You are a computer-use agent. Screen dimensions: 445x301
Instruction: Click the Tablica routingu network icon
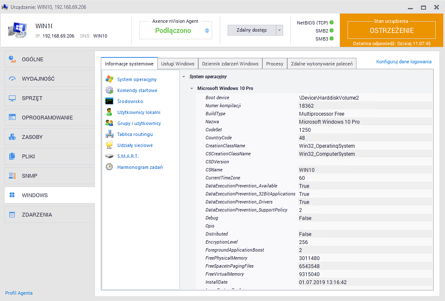[110, 134]
